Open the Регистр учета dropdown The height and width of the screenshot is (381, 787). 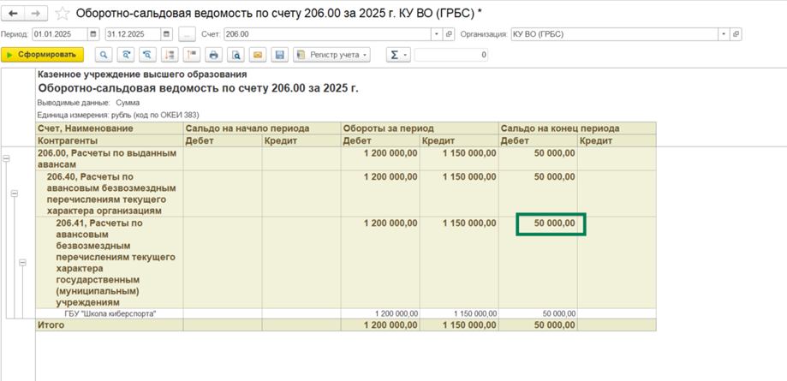tap(332, 55)
